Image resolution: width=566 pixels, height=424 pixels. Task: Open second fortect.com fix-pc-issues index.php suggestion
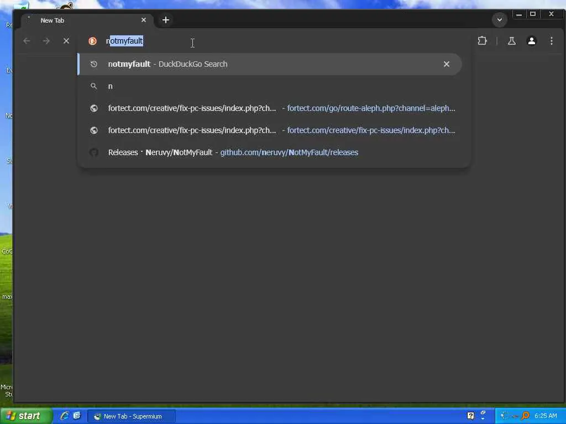(x=269, y=130)
